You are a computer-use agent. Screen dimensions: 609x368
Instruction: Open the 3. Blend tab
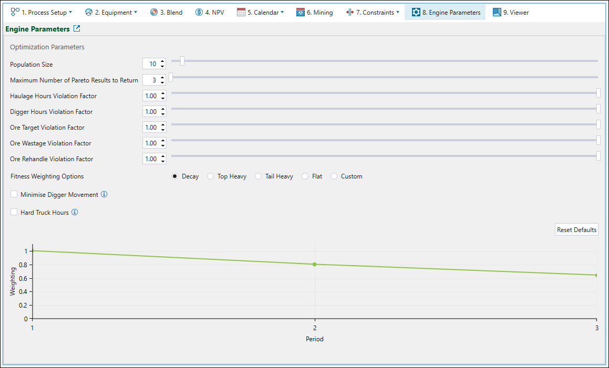tap(166, 12)
